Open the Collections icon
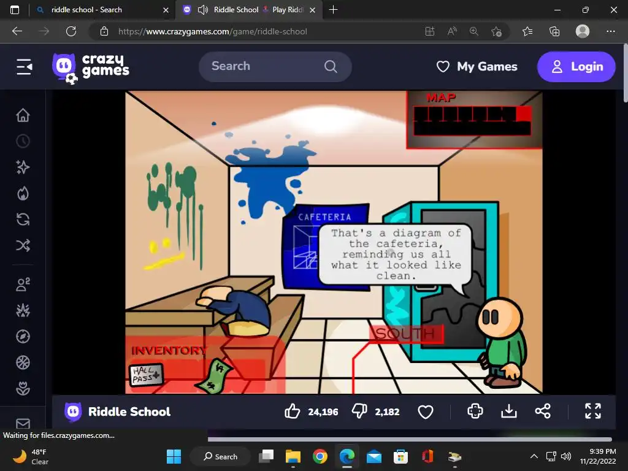 554,31
